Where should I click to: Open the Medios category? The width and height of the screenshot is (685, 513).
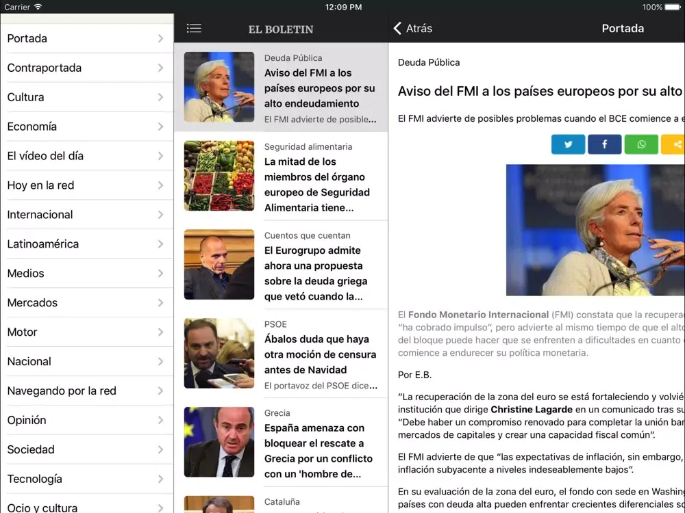87,273
